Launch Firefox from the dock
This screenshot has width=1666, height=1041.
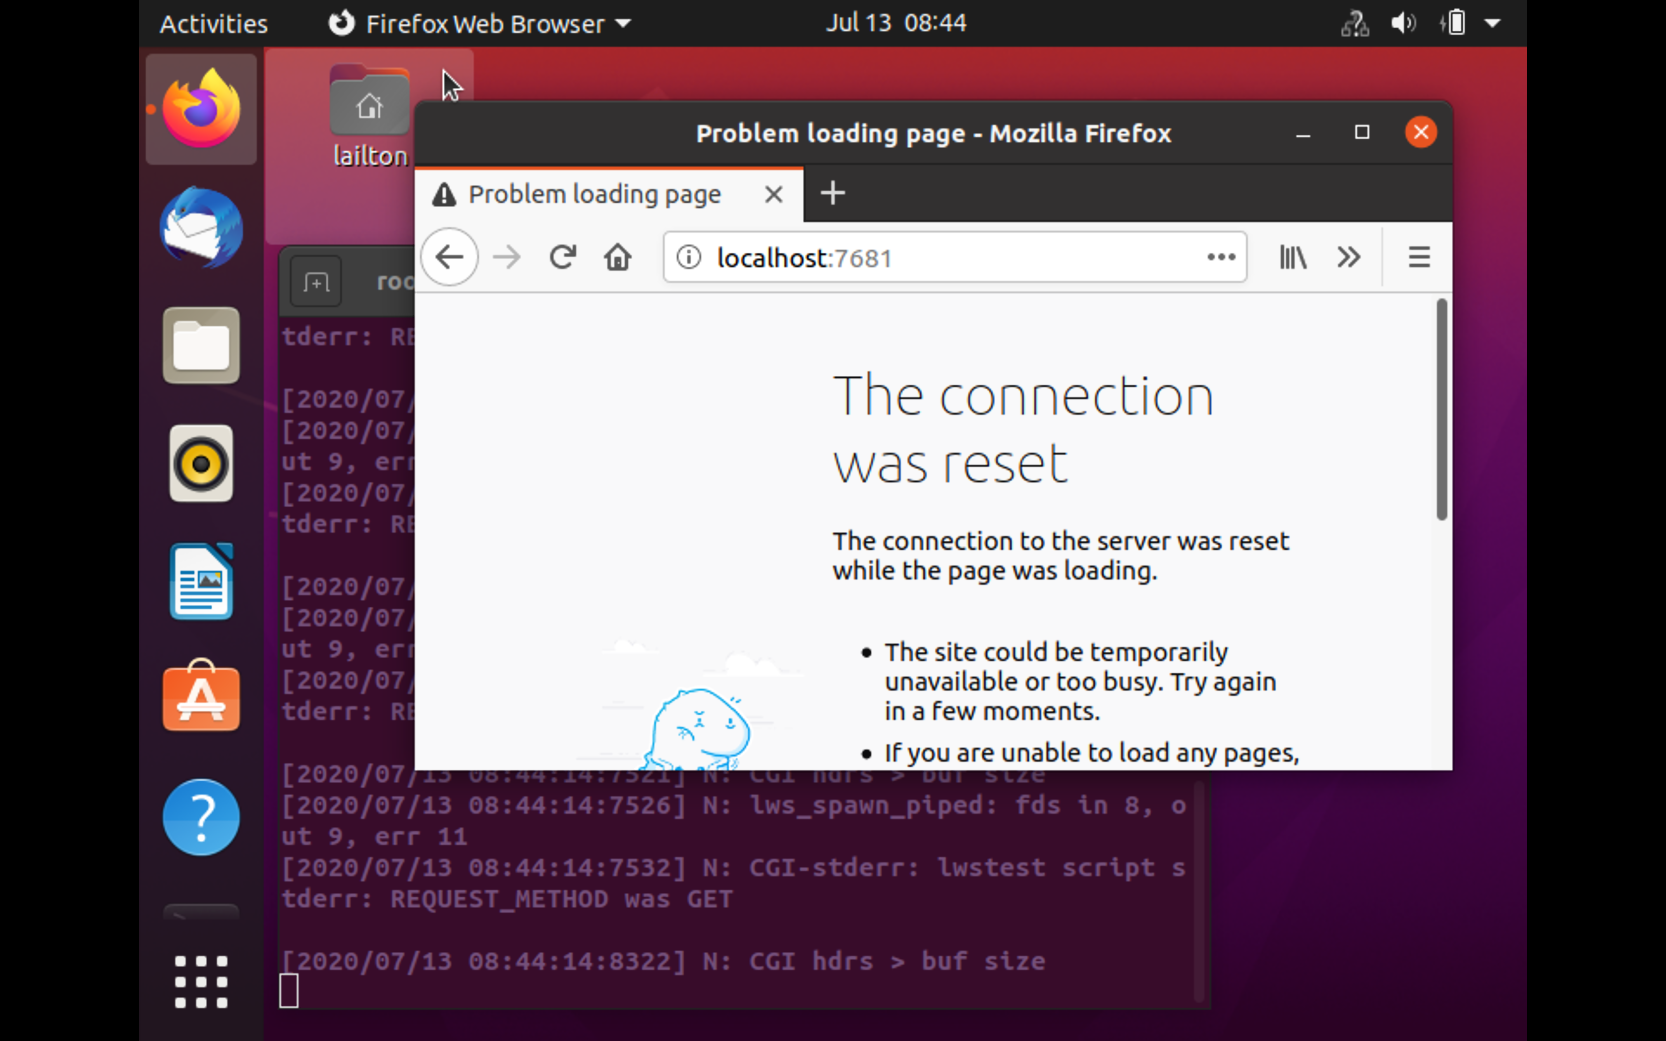pyautogui.click(x=201, y=110)
